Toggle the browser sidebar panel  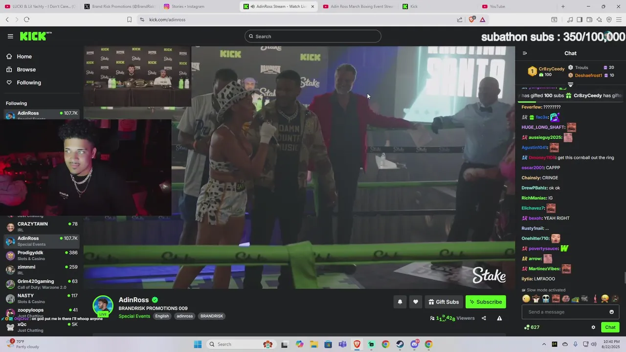tap(580, 20)
